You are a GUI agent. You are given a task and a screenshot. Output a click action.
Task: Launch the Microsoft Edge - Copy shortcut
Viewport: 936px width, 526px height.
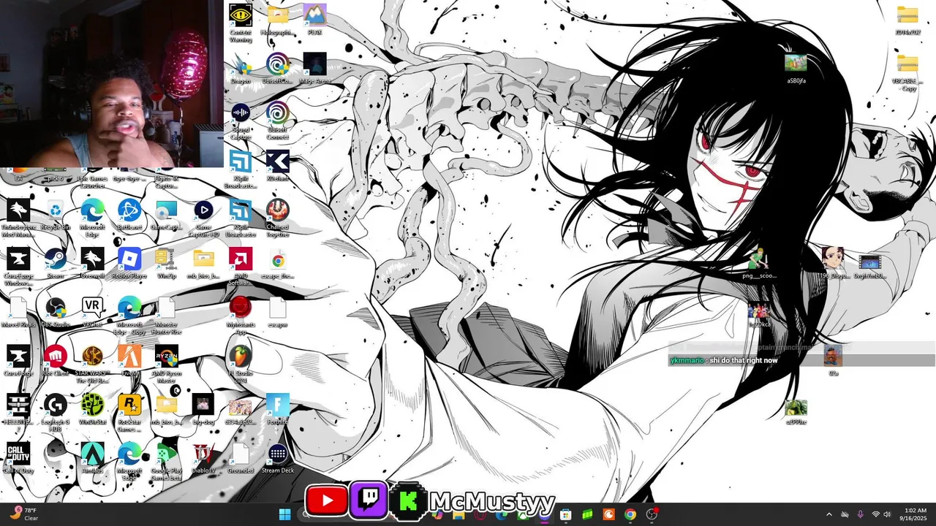coord(129,315)
